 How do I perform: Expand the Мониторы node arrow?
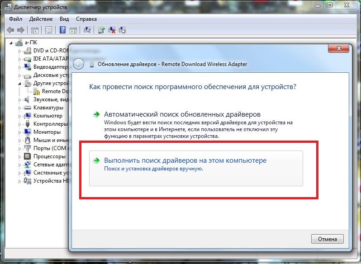[20, 132]
